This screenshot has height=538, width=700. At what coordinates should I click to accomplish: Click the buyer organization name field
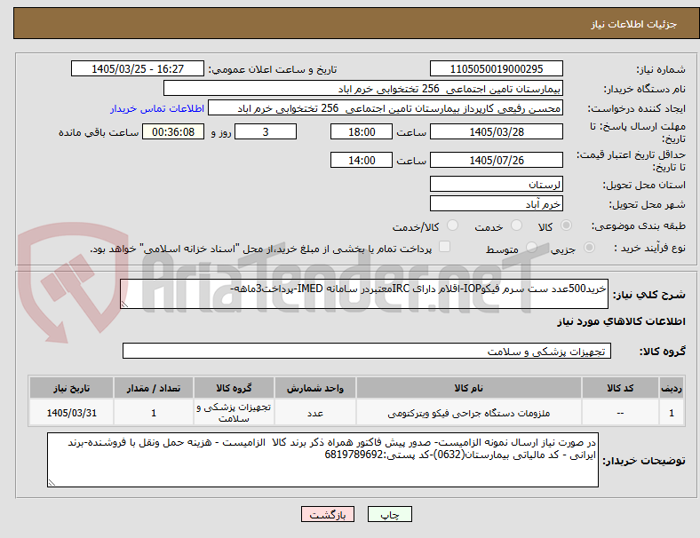(363, 88)
